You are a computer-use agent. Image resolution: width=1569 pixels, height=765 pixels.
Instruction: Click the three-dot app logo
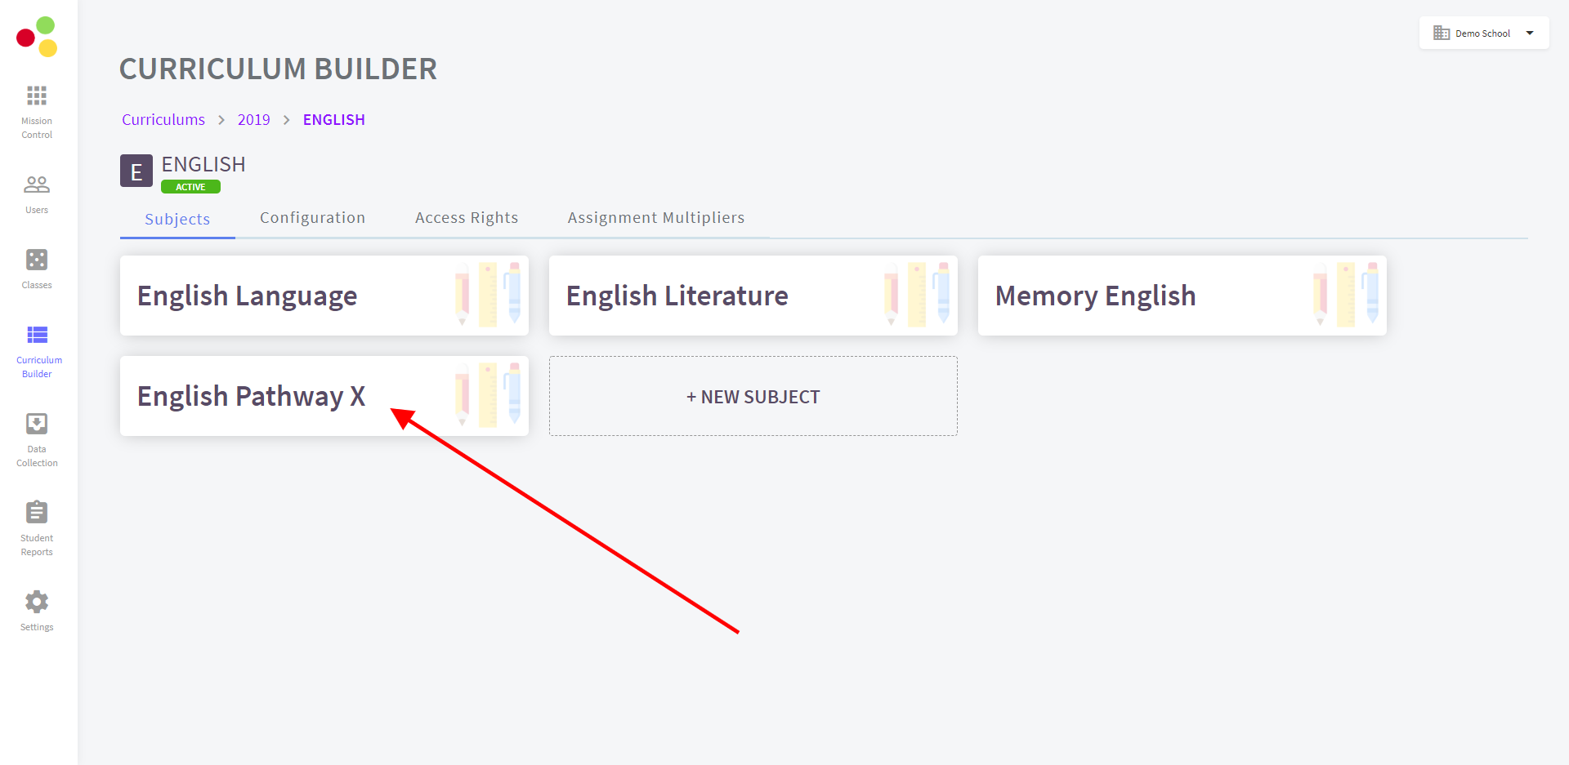pos(37,37)
